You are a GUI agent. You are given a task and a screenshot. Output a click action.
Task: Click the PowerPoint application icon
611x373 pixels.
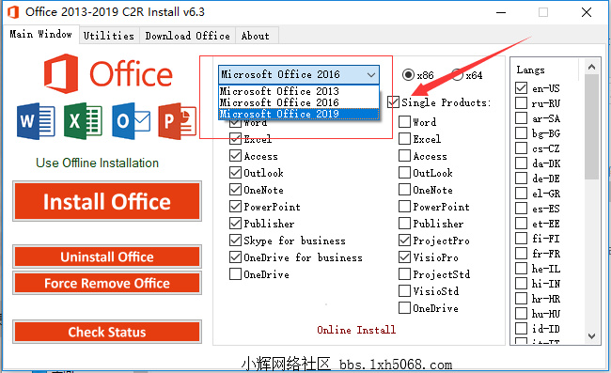pyautogui.click(x=178, y=121)
